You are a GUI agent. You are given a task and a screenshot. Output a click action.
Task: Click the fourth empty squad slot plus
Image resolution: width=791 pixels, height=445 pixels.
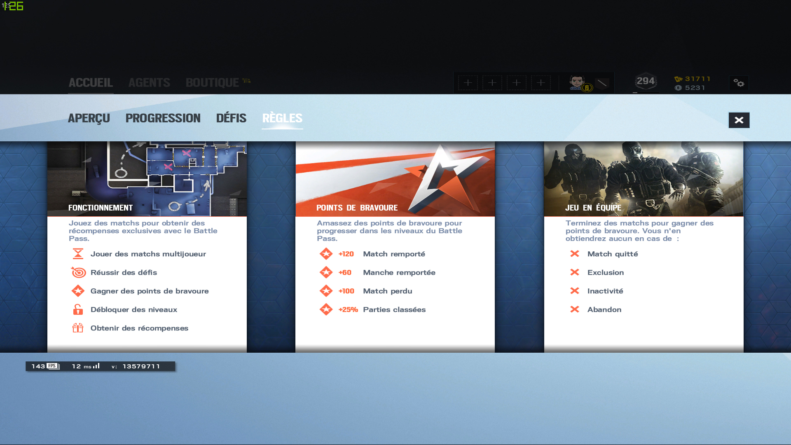click(x=541, y=83)
